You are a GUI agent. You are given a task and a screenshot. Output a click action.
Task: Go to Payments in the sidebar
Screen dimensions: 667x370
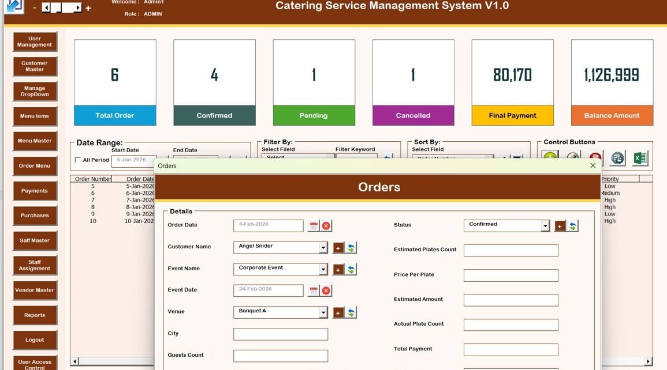tap(35, 191)
